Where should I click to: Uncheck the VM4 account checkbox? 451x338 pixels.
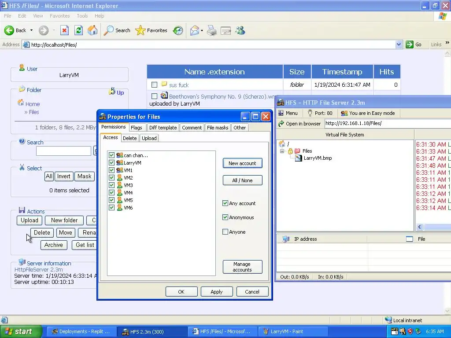tap(111, 193)
